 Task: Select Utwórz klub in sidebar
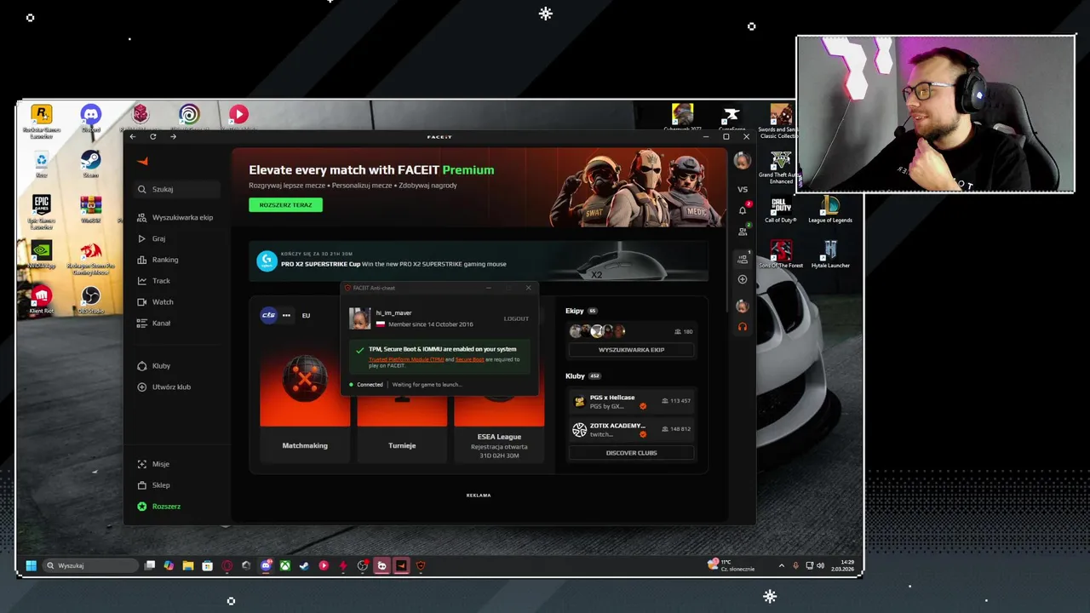177,387
